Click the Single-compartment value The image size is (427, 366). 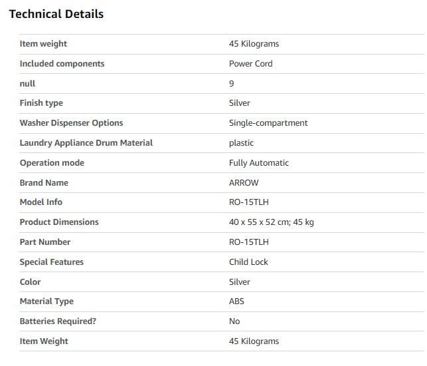[x=268, y=123]
